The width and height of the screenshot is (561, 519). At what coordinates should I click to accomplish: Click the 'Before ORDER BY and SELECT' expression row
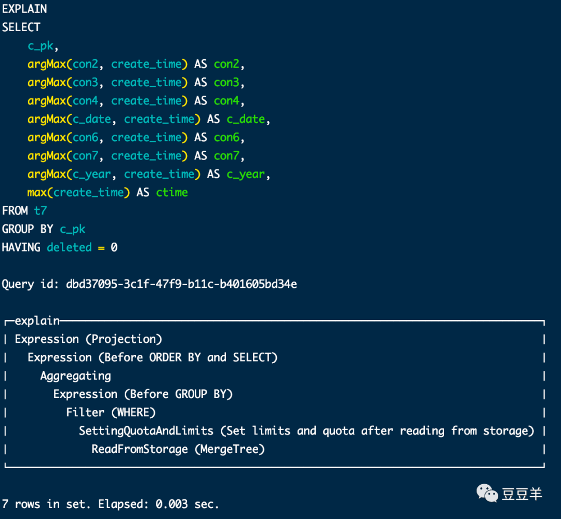[x=152, y=357]
